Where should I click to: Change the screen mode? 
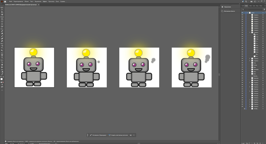pos(2,87)
